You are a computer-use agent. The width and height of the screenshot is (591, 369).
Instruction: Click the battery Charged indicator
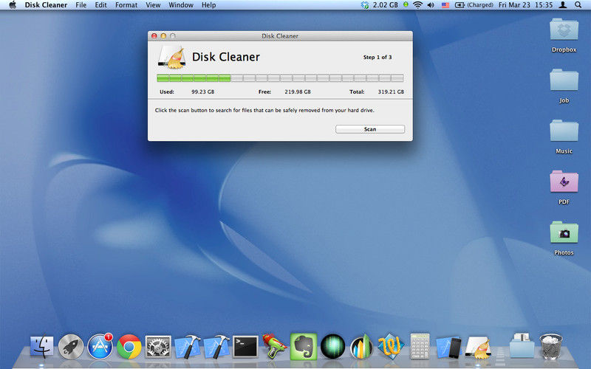474,5
